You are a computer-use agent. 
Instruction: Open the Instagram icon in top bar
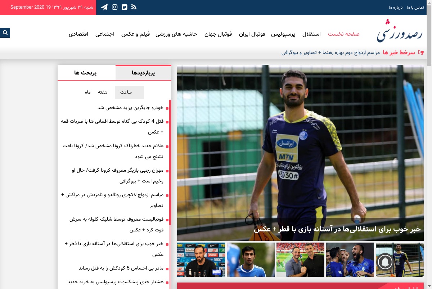pos(114,7)
